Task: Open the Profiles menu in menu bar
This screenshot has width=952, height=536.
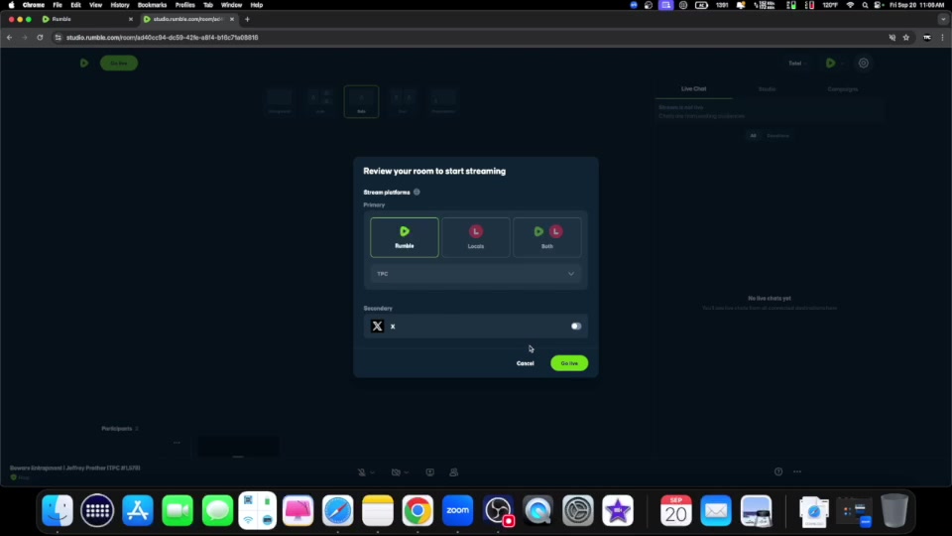Action: (x=185, y=5)
